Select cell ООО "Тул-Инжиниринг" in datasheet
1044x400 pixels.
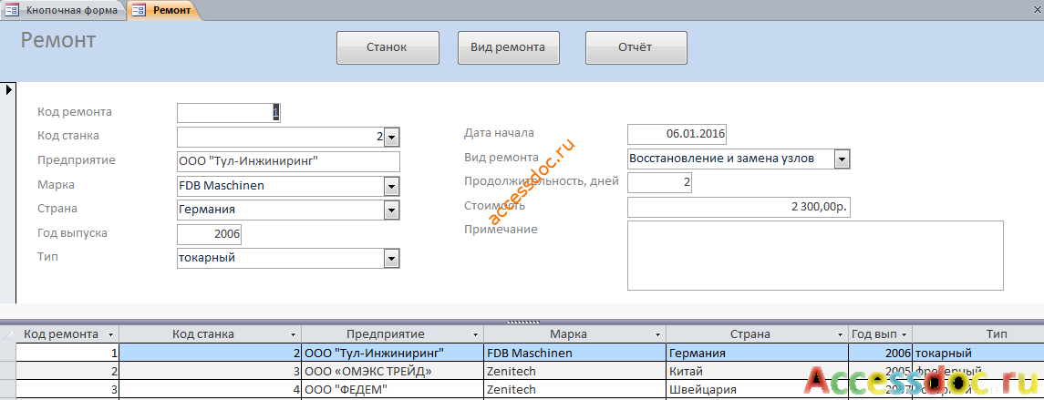(x=393, y=353)
